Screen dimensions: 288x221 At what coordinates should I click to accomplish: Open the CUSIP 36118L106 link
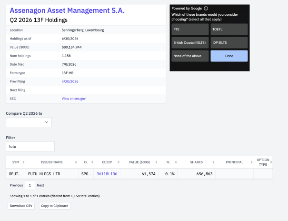coord(107,174)
